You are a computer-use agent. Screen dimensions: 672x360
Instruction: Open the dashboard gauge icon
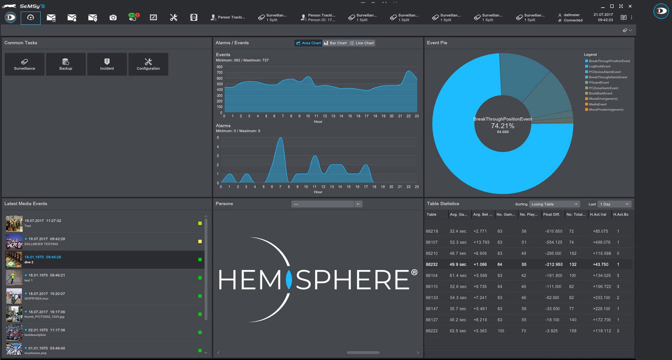coord(31,18)
